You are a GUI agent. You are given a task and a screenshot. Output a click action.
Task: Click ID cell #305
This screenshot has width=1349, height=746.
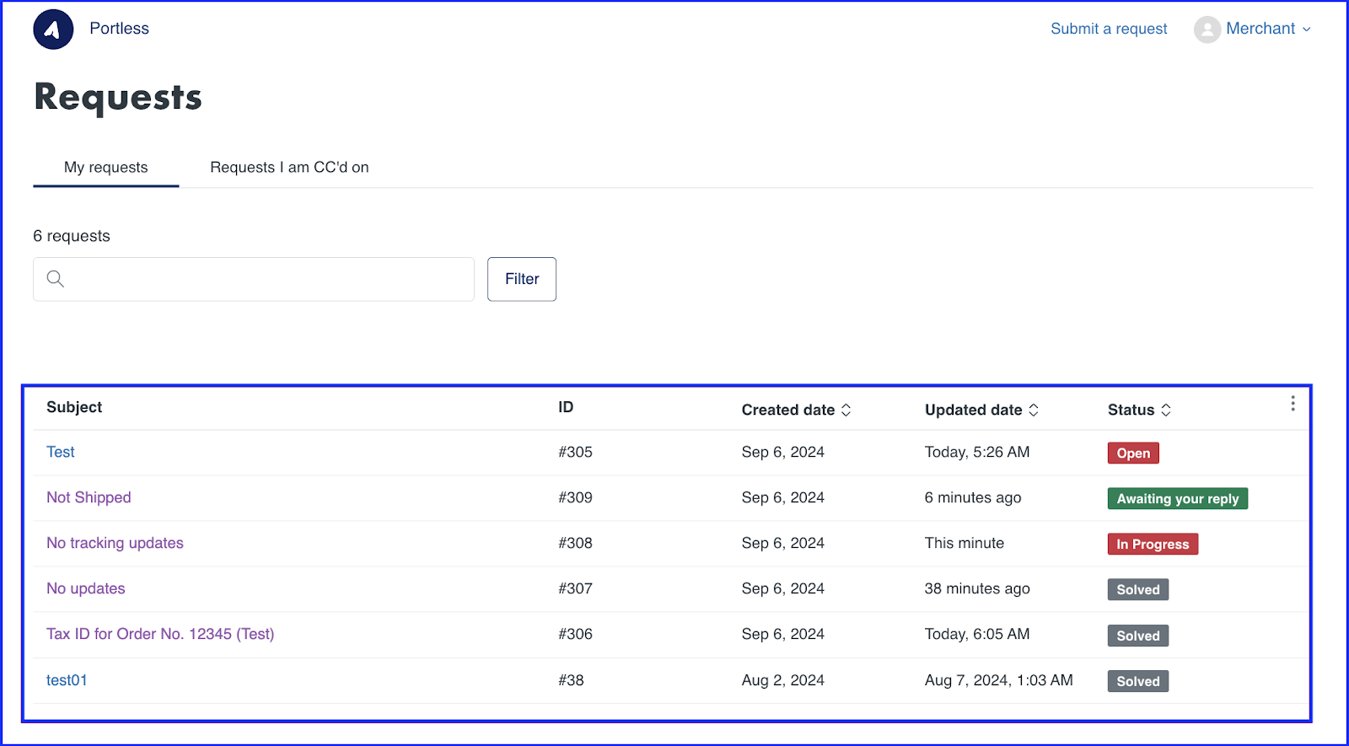pos(575,452)
